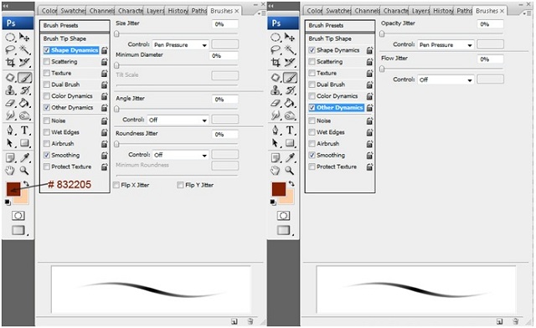Pick the Magic Wand tool in left toolbar
Viewport: 536px width, 328px height.
pos(24,49)
